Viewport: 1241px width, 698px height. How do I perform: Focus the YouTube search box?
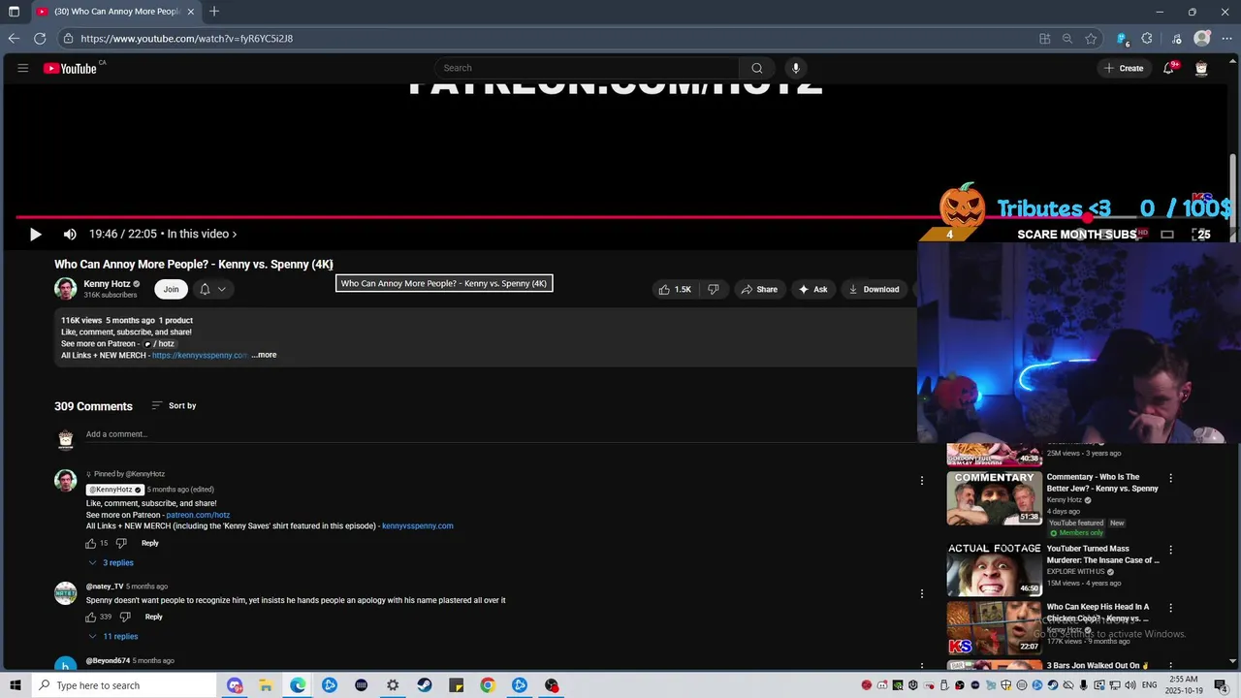[587, 68]
